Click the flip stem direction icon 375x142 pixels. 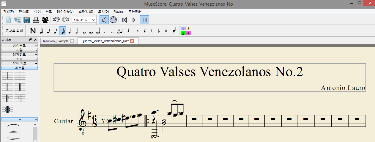click(174, 31)
